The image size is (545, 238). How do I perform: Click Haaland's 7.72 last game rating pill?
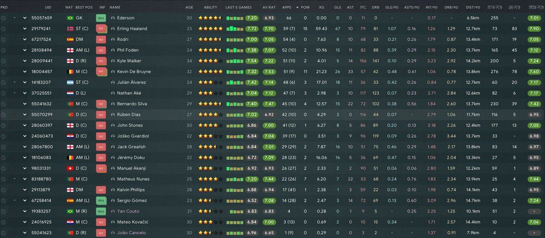[x=252, y=29]
